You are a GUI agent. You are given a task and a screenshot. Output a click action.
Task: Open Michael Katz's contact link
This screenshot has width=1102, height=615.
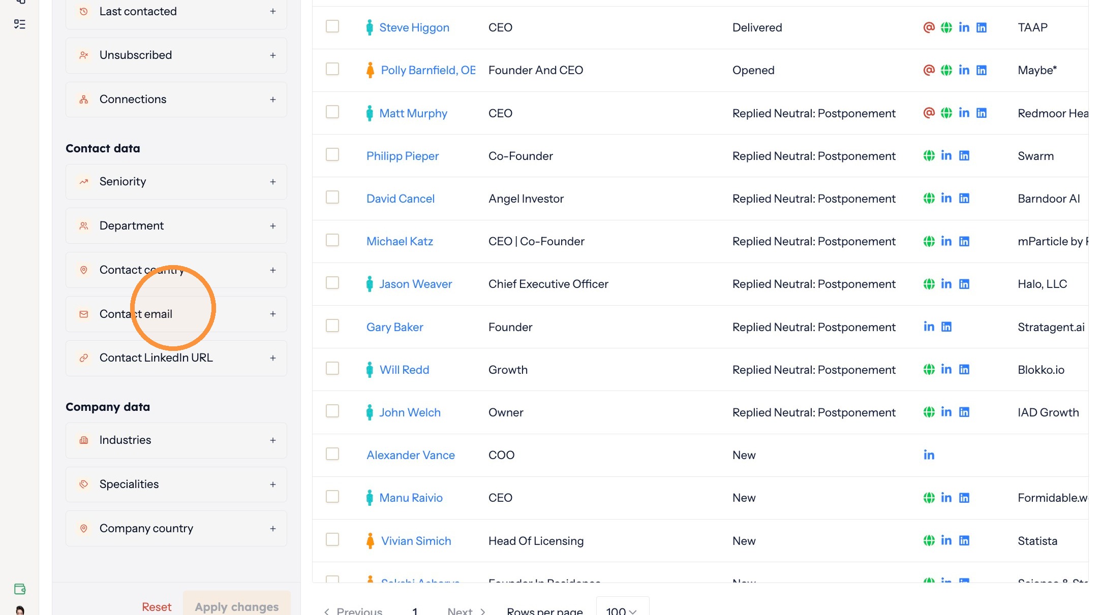(x=400, y=241)
